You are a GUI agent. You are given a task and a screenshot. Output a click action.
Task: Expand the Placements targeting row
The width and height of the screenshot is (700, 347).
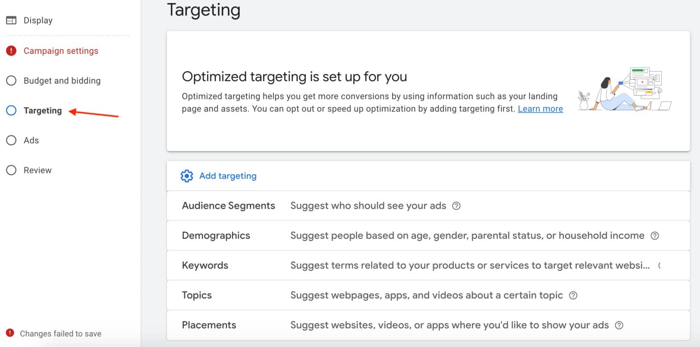tap(428, 325)
